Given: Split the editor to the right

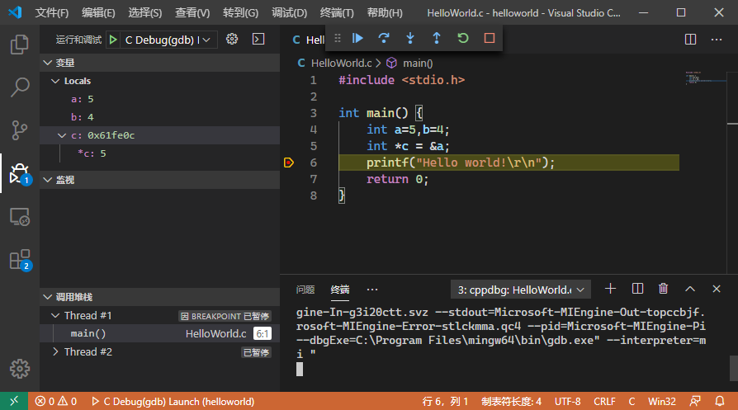Looking at the screenshot, I should click(x=691, y=39).
